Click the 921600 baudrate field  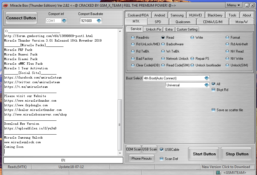88,21
